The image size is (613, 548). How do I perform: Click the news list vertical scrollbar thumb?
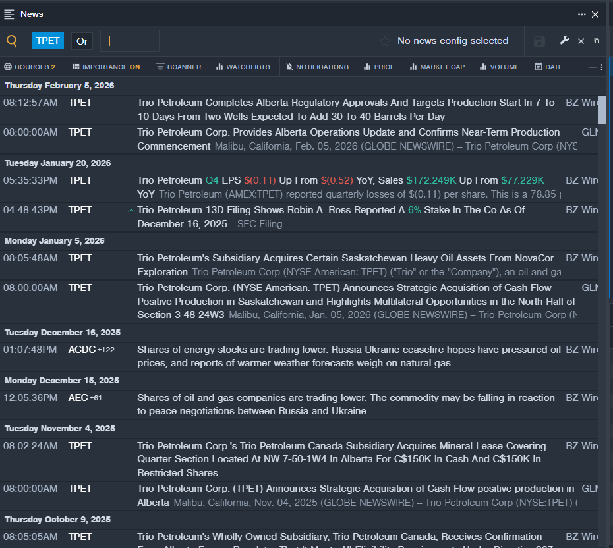coord(602,110)
